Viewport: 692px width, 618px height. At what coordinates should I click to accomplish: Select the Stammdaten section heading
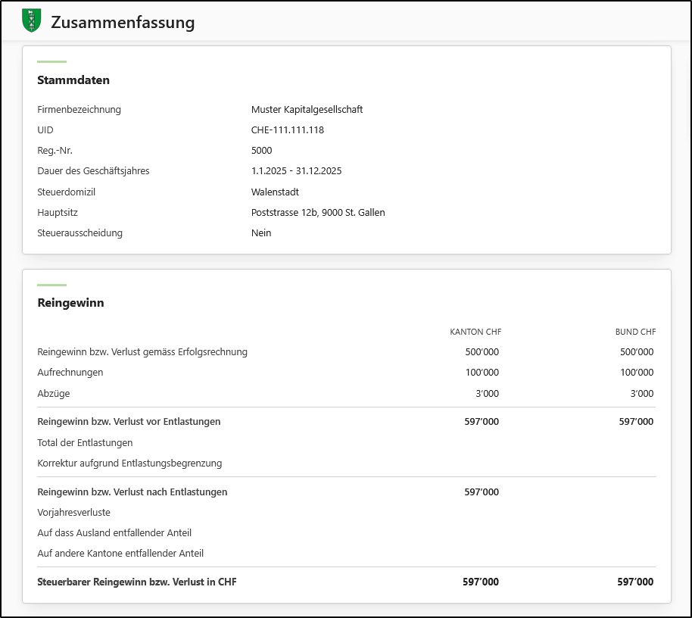point(73,80)
